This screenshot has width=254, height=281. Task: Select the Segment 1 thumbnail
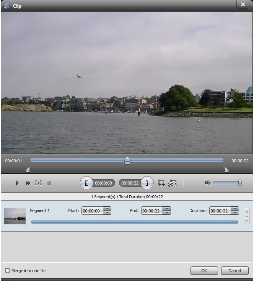(x=15, y=216)
